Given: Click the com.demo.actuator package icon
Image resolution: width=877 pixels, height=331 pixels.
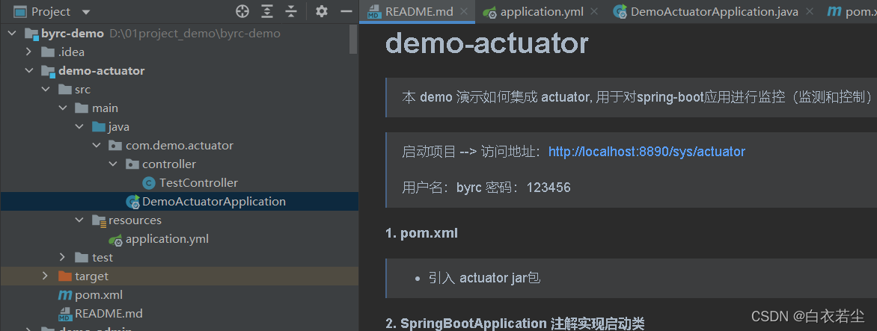Looking at the screenshot, I should click(115, 146).
